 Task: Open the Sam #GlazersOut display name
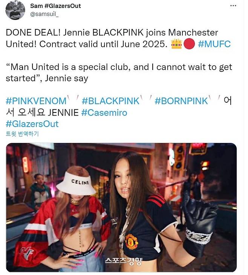55,6
